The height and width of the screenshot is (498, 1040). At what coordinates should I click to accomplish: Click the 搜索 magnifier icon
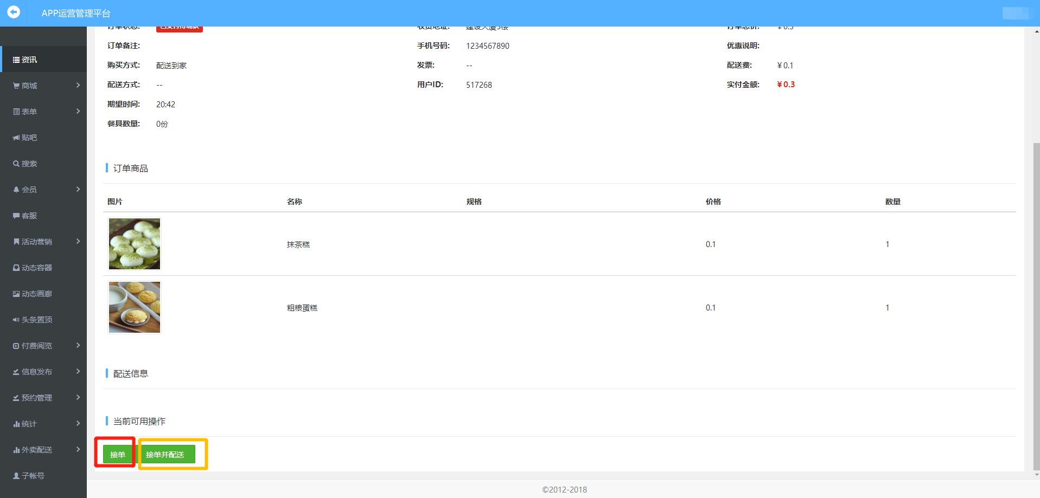[16, 164]
